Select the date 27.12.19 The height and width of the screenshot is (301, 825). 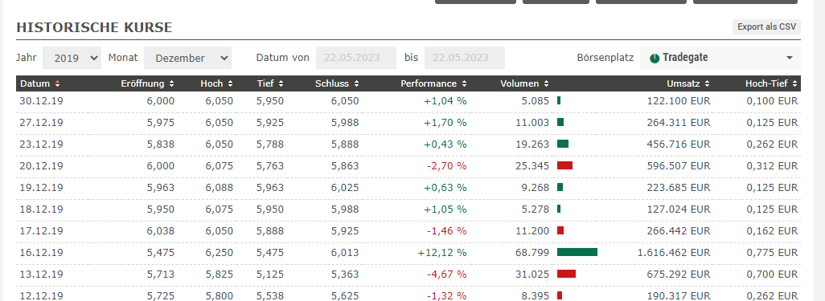pyautogui.click(x=42, y=122)
